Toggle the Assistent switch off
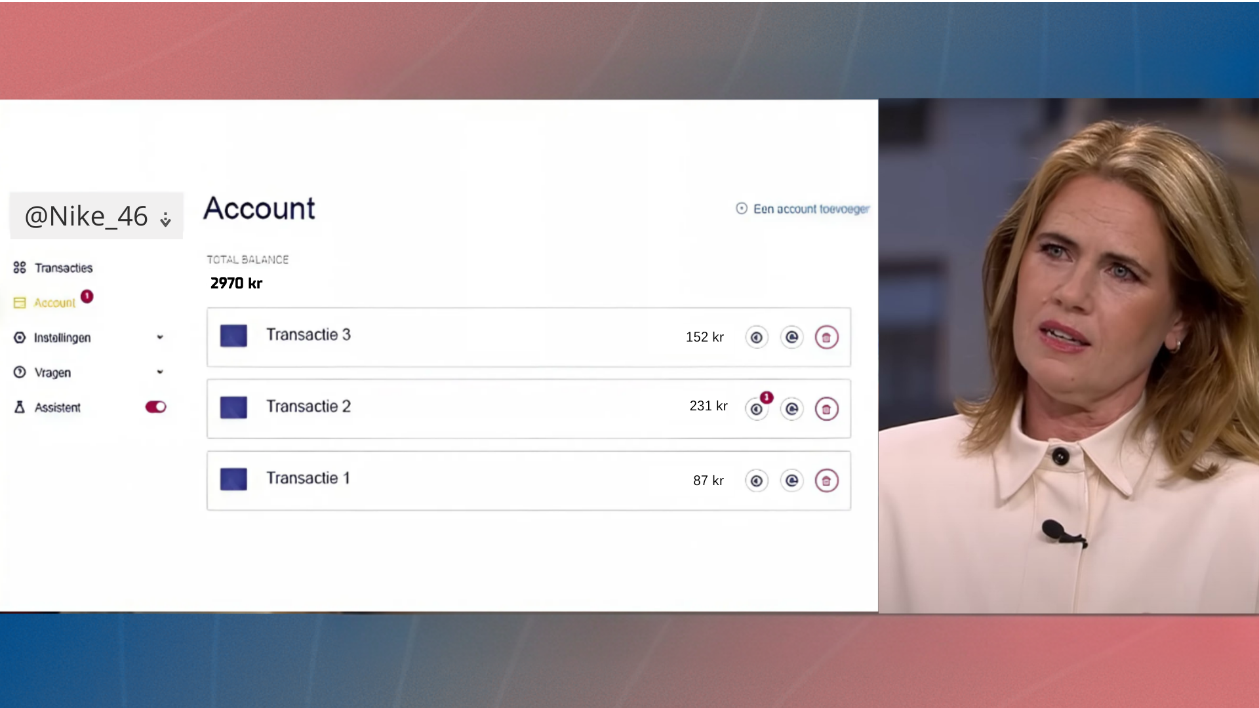The width and height of the screenshot is (1259, 708). click(x=155, y=407)
